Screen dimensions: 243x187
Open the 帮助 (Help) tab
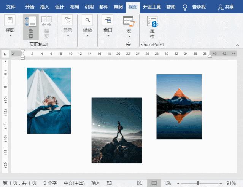171,7
